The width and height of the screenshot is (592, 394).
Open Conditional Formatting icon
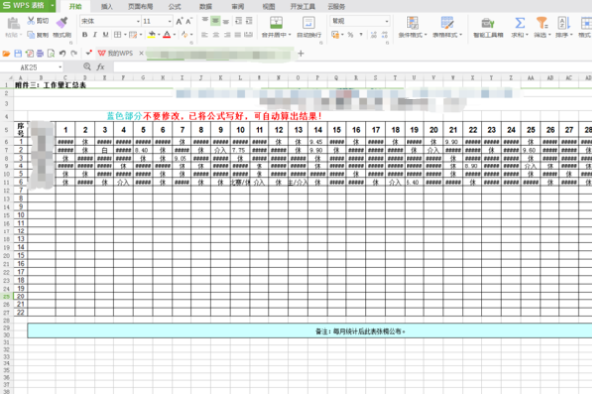tap(412, 23)
